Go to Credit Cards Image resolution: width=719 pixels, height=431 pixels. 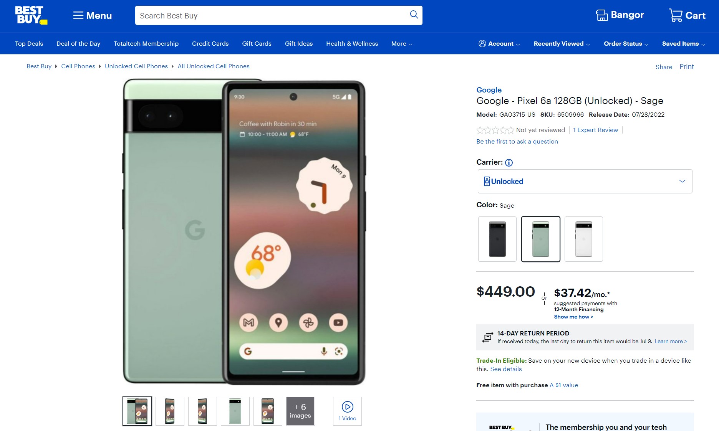210,44
